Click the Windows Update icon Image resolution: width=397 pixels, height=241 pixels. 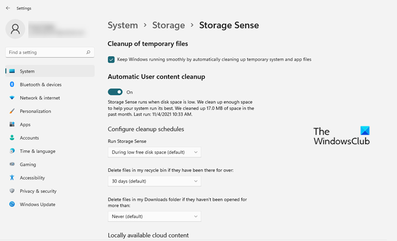pos(12,205)
